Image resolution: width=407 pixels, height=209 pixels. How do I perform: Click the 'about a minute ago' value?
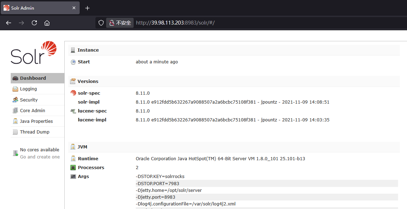coord(157,62)
